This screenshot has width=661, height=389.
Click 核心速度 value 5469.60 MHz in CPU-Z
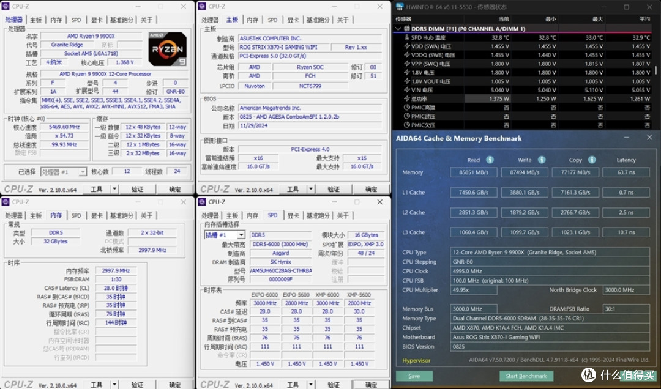64,127
